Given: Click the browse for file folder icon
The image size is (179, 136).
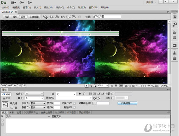Looking at the screenshot, I should (x=98, y=98).
